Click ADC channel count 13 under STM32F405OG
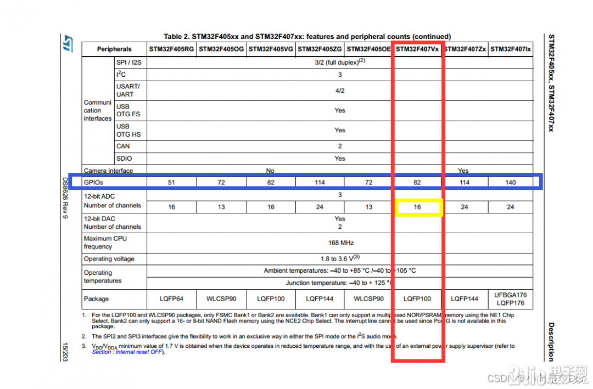The width and height of the screenshot is (593, 389). [221, 207]
